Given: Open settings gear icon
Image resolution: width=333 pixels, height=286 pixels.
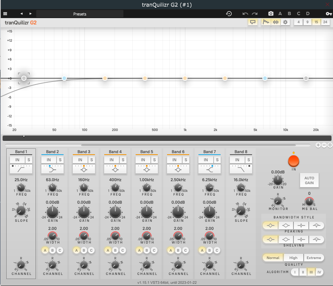Looking at the screenshot, I should 285,22.
